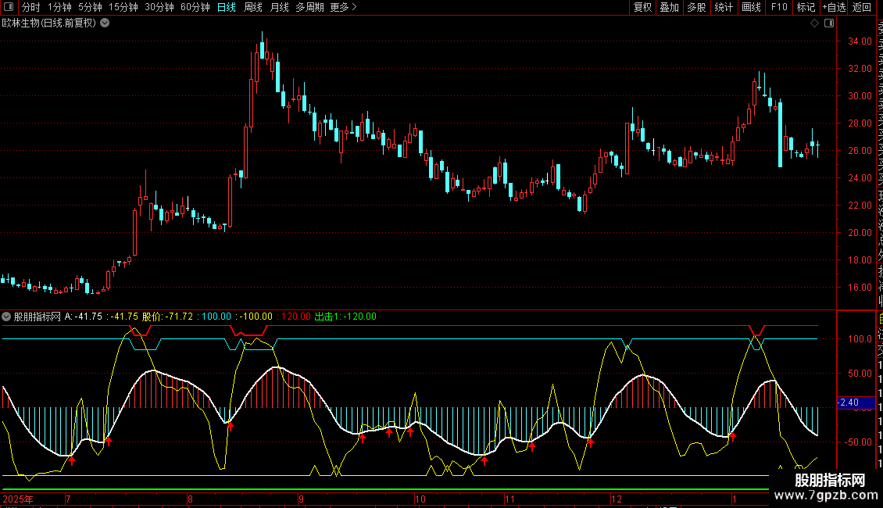Click the 标记 mark tool

click(805, 8)
